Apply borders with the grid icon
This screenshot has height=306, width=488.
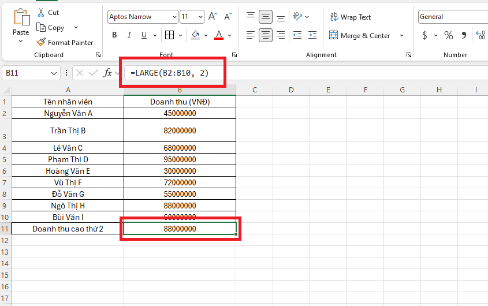[x=169, y=35]
